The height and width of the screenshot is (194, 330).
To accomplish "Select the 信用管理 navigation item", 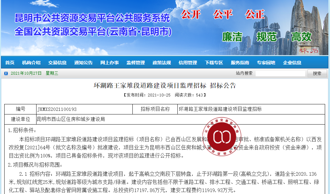I will click(x=188, y=63).
